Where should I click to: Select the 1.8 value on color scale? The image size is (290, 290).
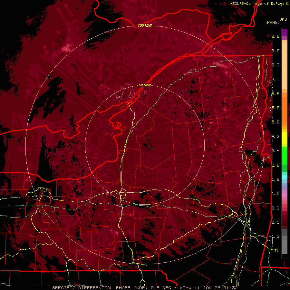275,179
